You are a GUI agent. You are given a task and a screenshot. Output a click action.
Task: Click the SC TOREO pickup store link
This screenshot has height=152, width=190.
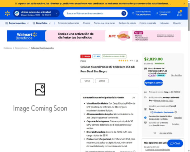click(176, 92)
